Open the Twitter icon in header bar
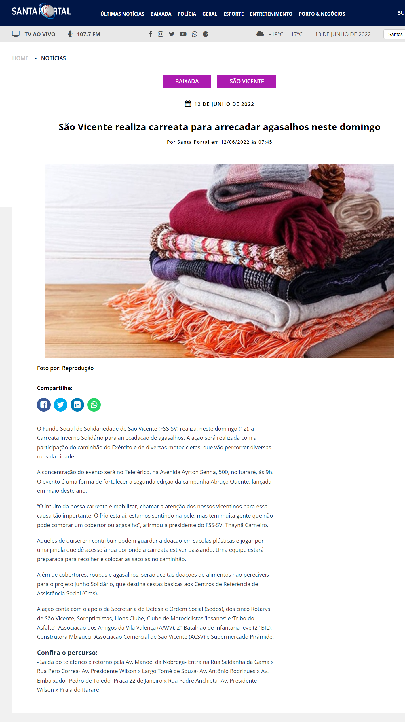Screen dimensions: 405x722 point(172,34)
